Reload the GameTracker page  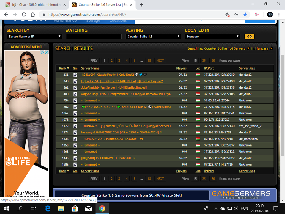coord(24,15)
